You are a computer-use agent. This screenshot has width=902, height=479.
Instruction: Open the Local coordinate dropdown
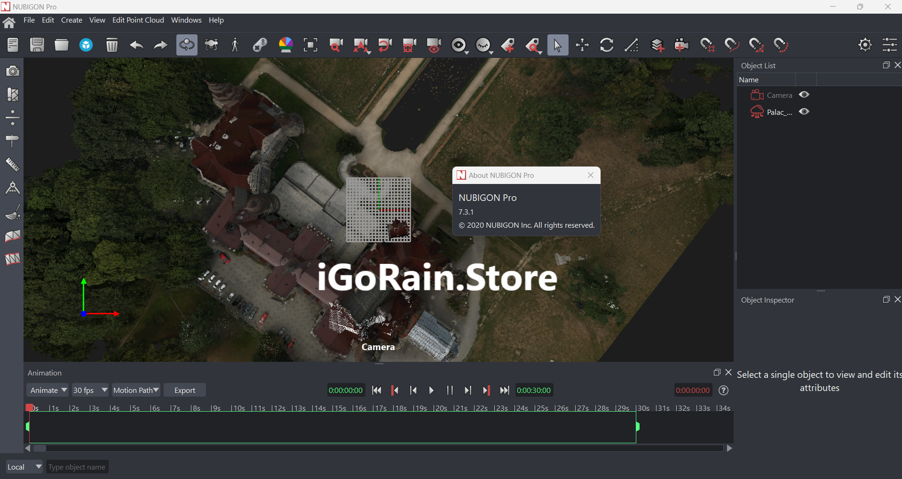pos(24,466)
